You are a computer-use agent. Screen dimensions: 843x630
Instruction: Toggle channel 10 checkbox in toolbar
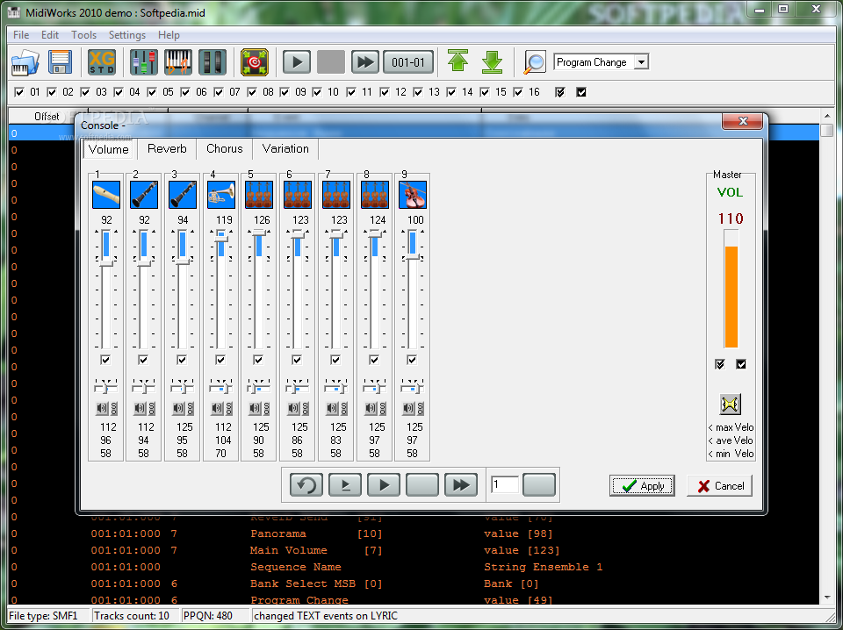pos(318,92)
